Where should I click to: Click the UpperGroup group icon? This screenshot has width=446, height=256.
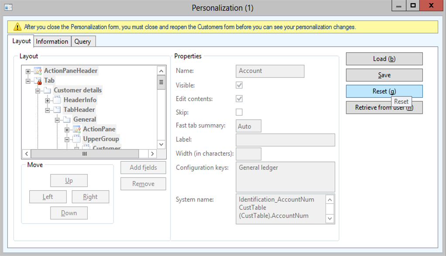click(76, 139)
